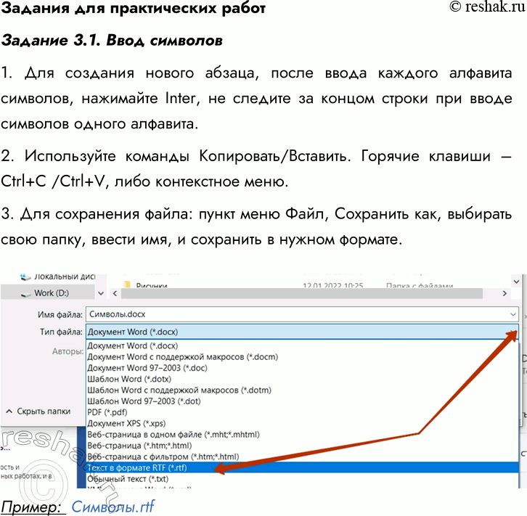Click the Скрыть папки button text
This screenshot has height=516, width=527.
pyautogui.click(x=44, y=411)
